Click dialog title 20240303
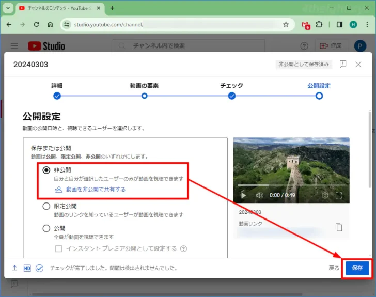The image size is (376, 297). click(30, 64)
